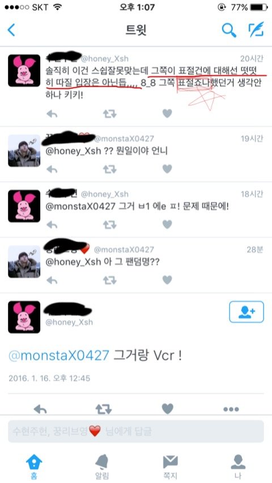Reply to the 18시간 tweet
Viewport: 272px width, 483px height.
[52, 224]
